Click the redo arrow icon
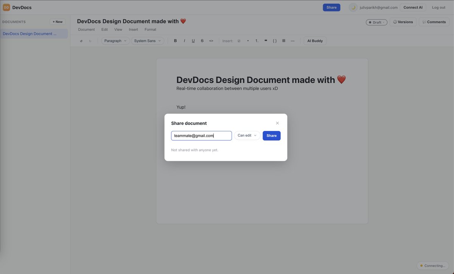This screenshot has height=274, width=454. 90,41
